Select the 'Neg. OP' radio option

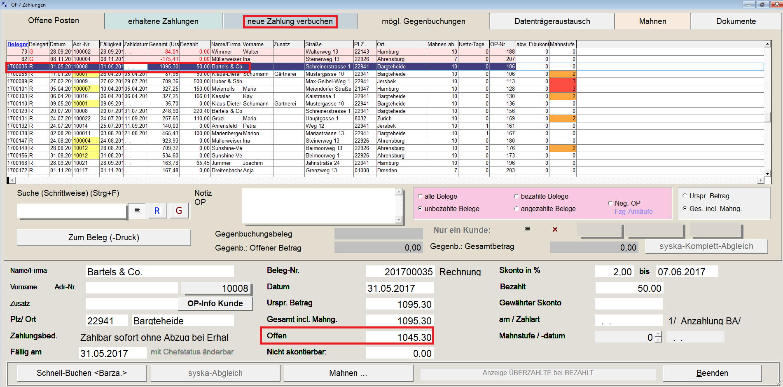point(610,203)
